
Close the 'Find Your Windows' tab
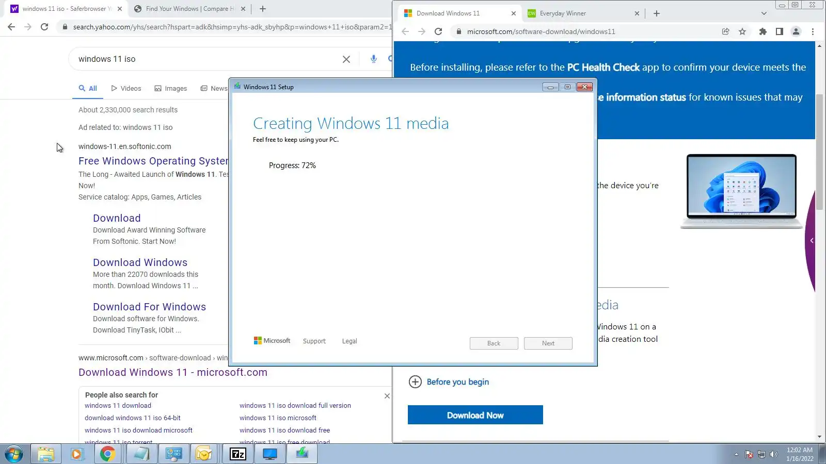[244, 9]
